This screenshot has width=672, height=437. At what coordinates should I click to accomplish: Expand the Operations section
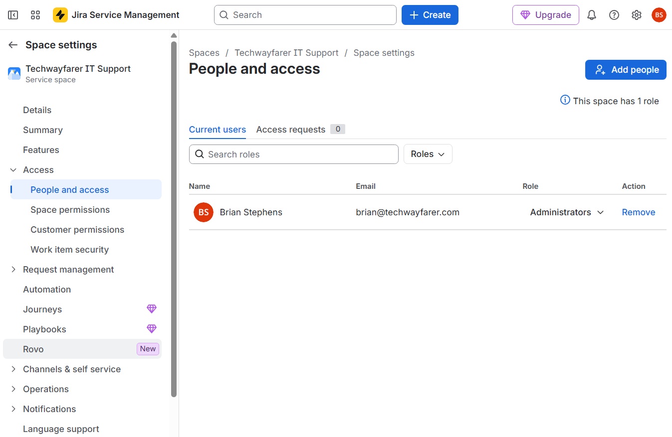pyautogui.click(x=13, y=389)
